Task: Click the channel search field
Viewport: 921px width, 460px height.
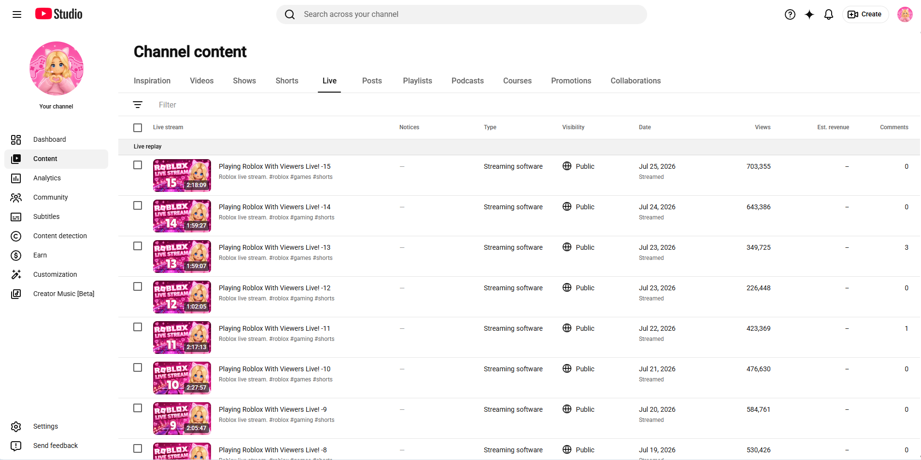Action: (x=461, y=14)
